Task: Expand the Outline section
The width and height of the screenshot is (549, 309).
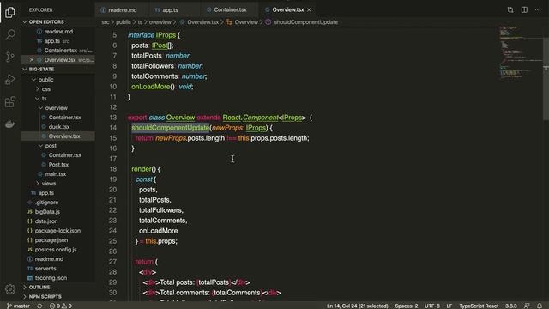Action: [x=39, y=287]
